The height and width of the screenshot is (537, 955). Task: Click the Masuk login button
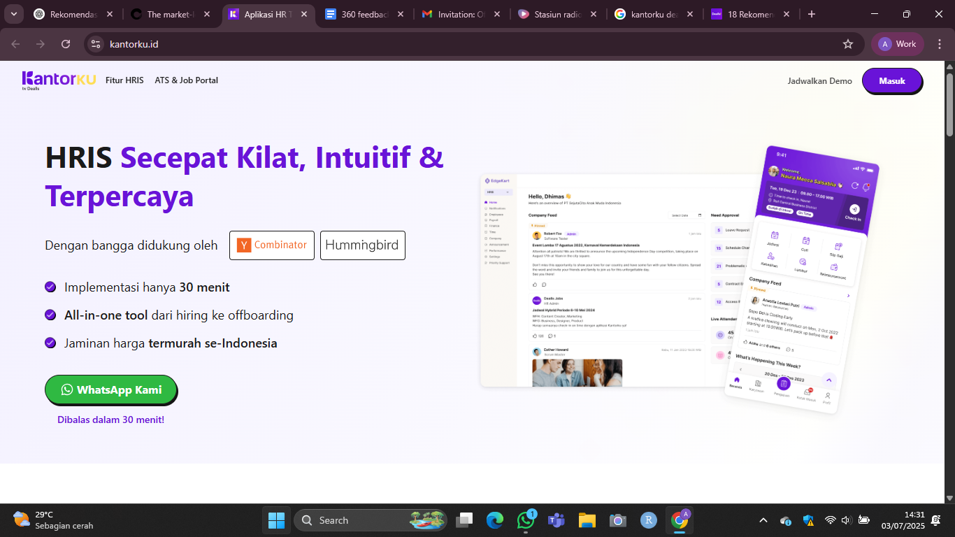click(x=892, y=80)
